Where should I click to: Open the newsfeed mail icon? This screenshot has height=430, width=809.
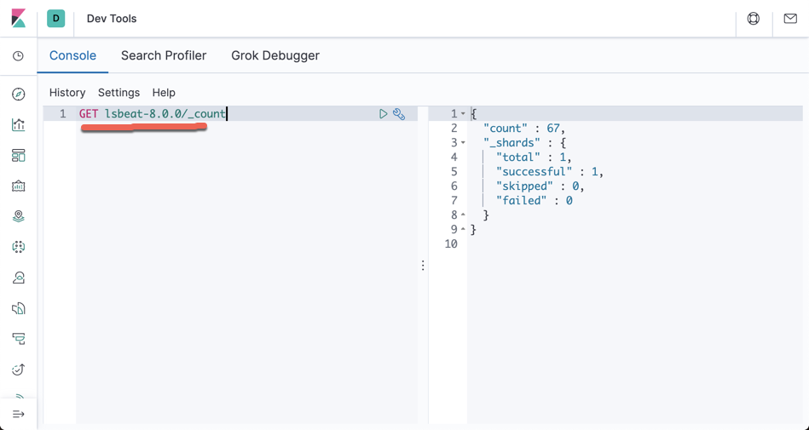[x=790, y=19]
